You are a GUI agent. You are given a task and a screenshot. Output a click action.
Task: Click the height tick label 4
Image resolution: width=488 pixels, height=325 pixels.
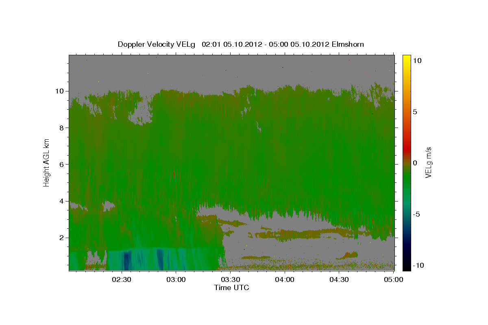click(x=62, y=201)
